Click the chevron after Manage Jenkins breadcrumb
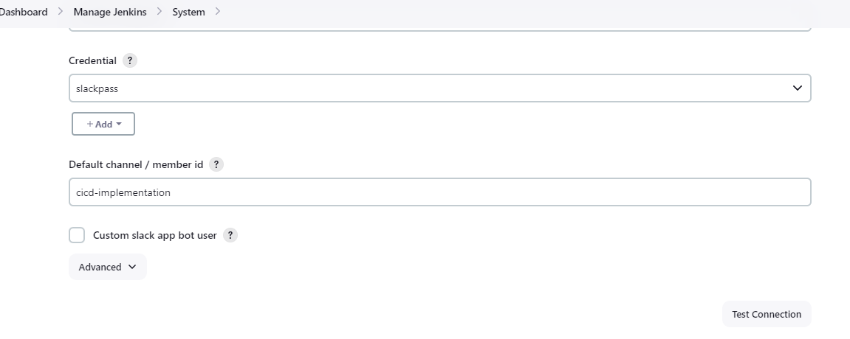Screen dimensions: 850x339 point(160,12)
